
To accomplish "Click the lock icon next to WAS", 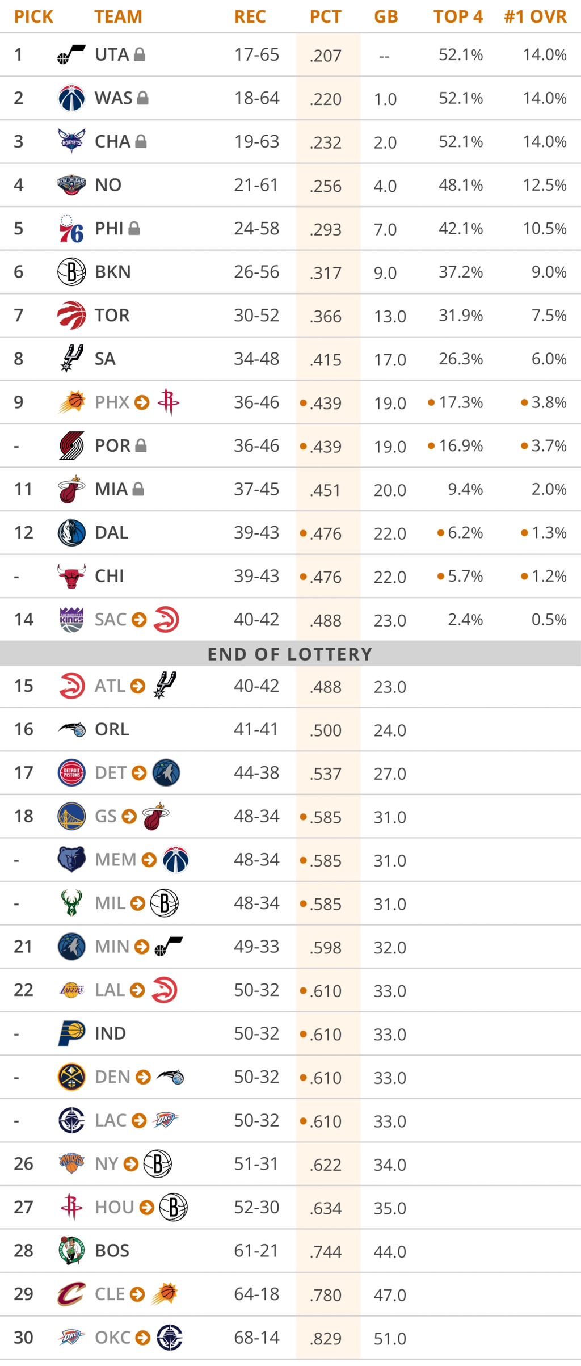I will coord(143,98).
